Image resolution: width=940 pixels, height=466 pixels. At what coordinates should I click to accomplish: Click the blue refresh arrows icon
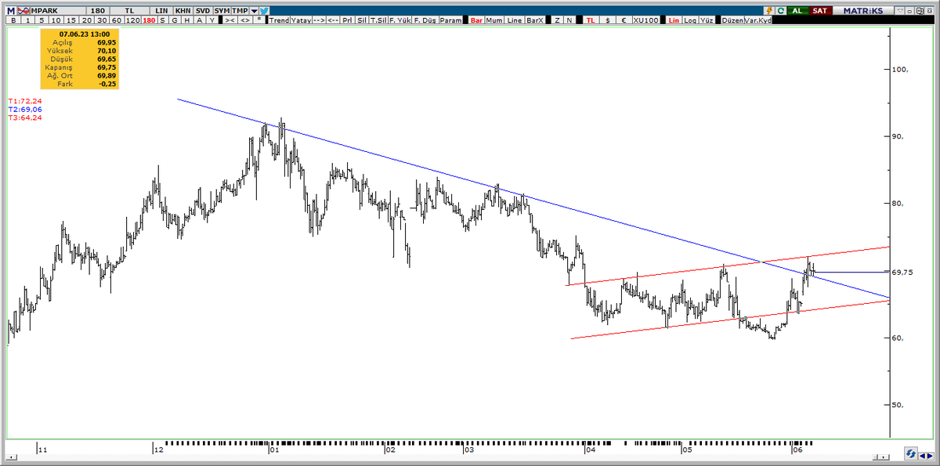911,453
